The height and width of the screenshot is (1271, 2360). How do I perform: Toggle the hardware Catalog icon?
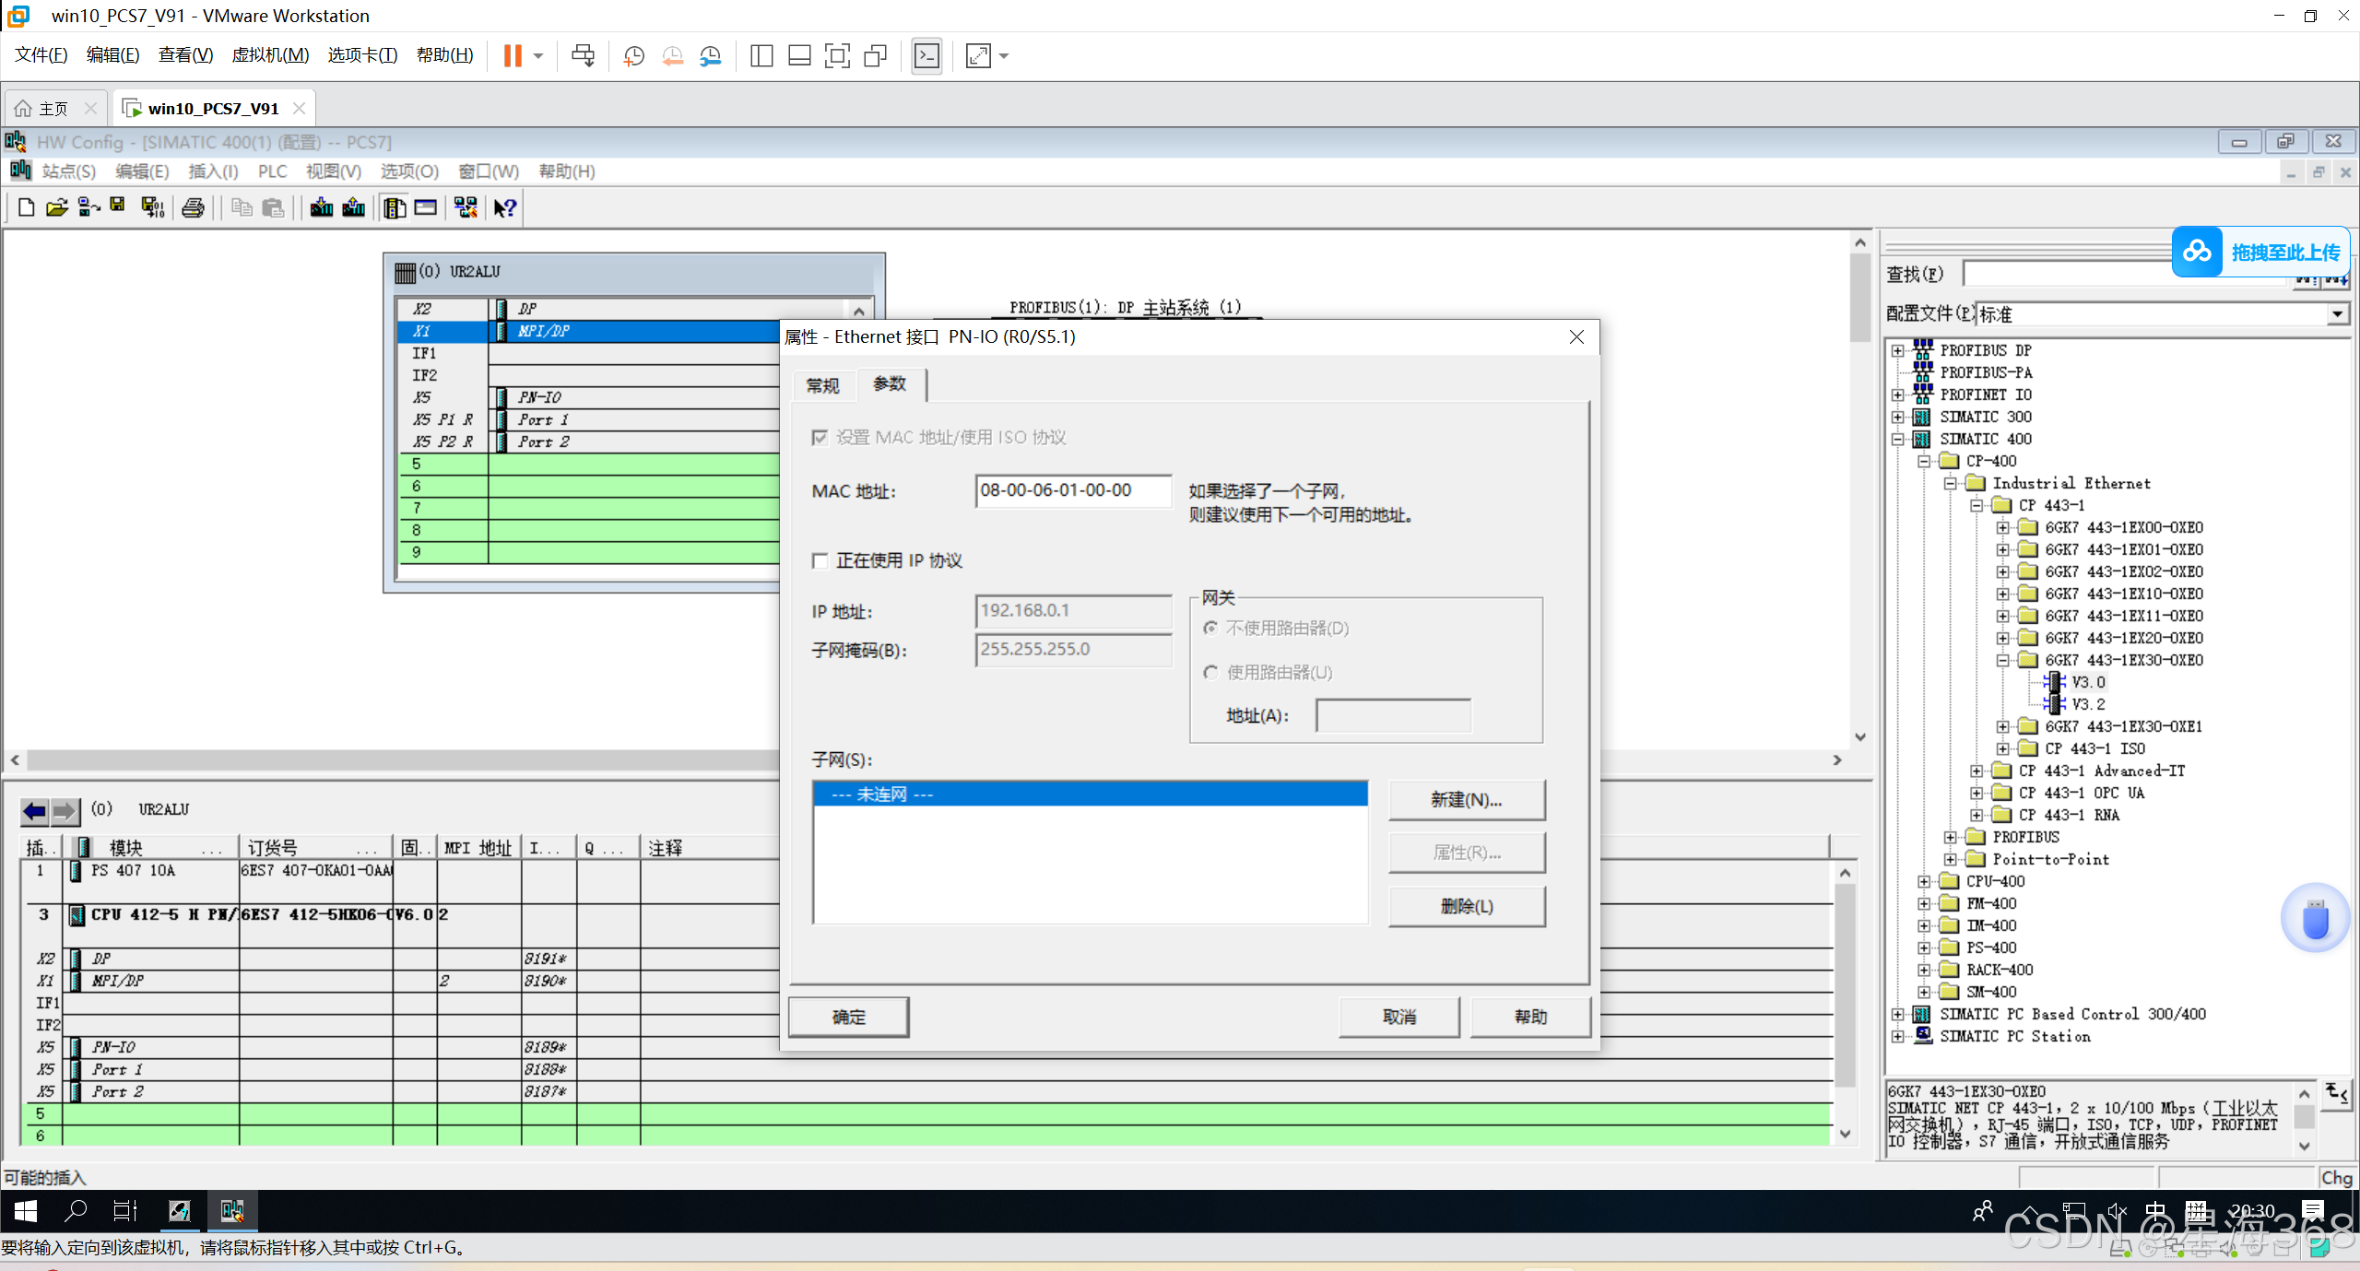click(x=395, y=207)
